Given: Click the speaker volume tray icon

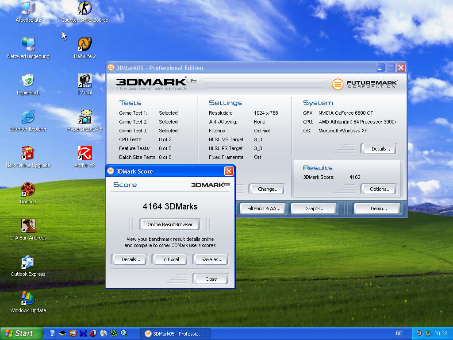Looking at the screenshot, I should [x=419, y=333].
